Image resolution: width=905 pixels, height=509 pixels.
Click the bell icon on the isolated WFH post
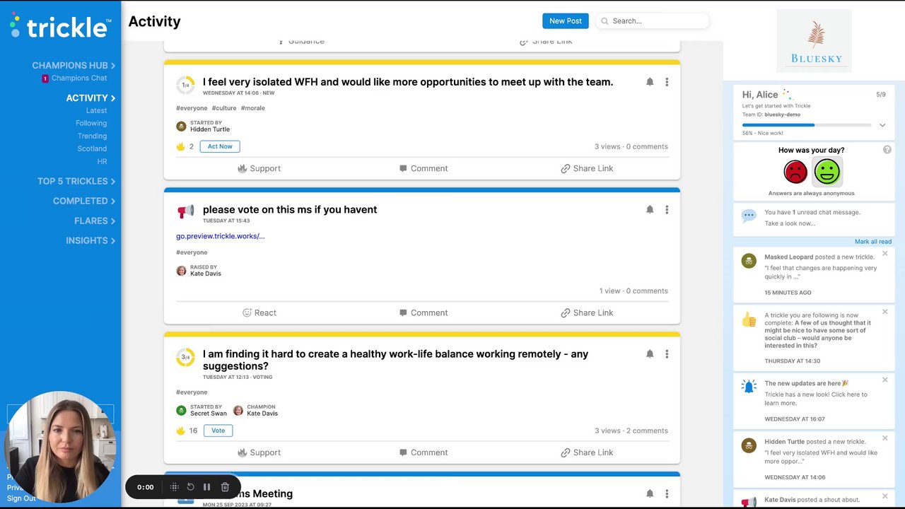[650, 82]
